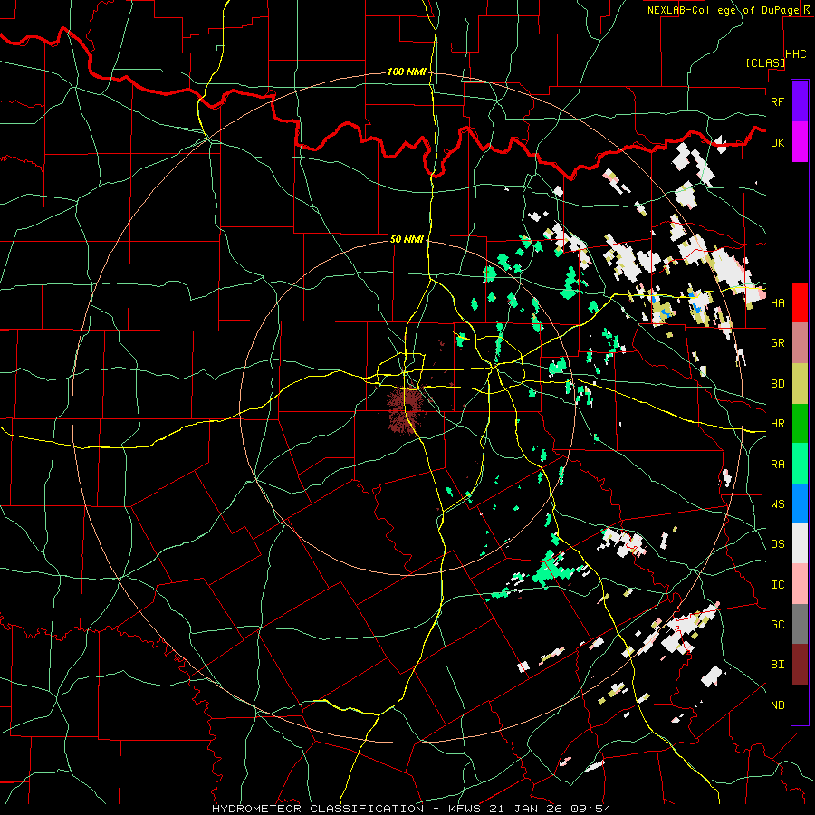Click the 'NEXLAB-College of DuPage' credit text
The image size is (815, 815).
tap(723, 10)
